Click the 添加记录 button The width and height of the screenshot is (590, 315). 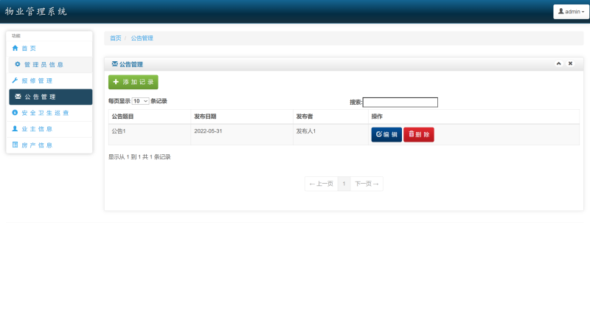pos(133,82)
